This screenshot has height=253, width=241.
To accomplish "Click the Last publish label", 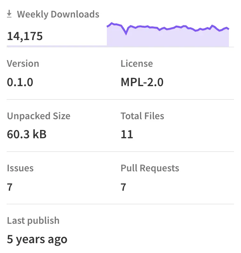I will pos(33,220).
